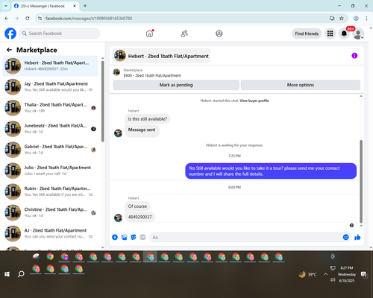The width and height of the screenshot is (373, 298).
Task: Open Julio's apartment conversation
Action: click(50, 171)
